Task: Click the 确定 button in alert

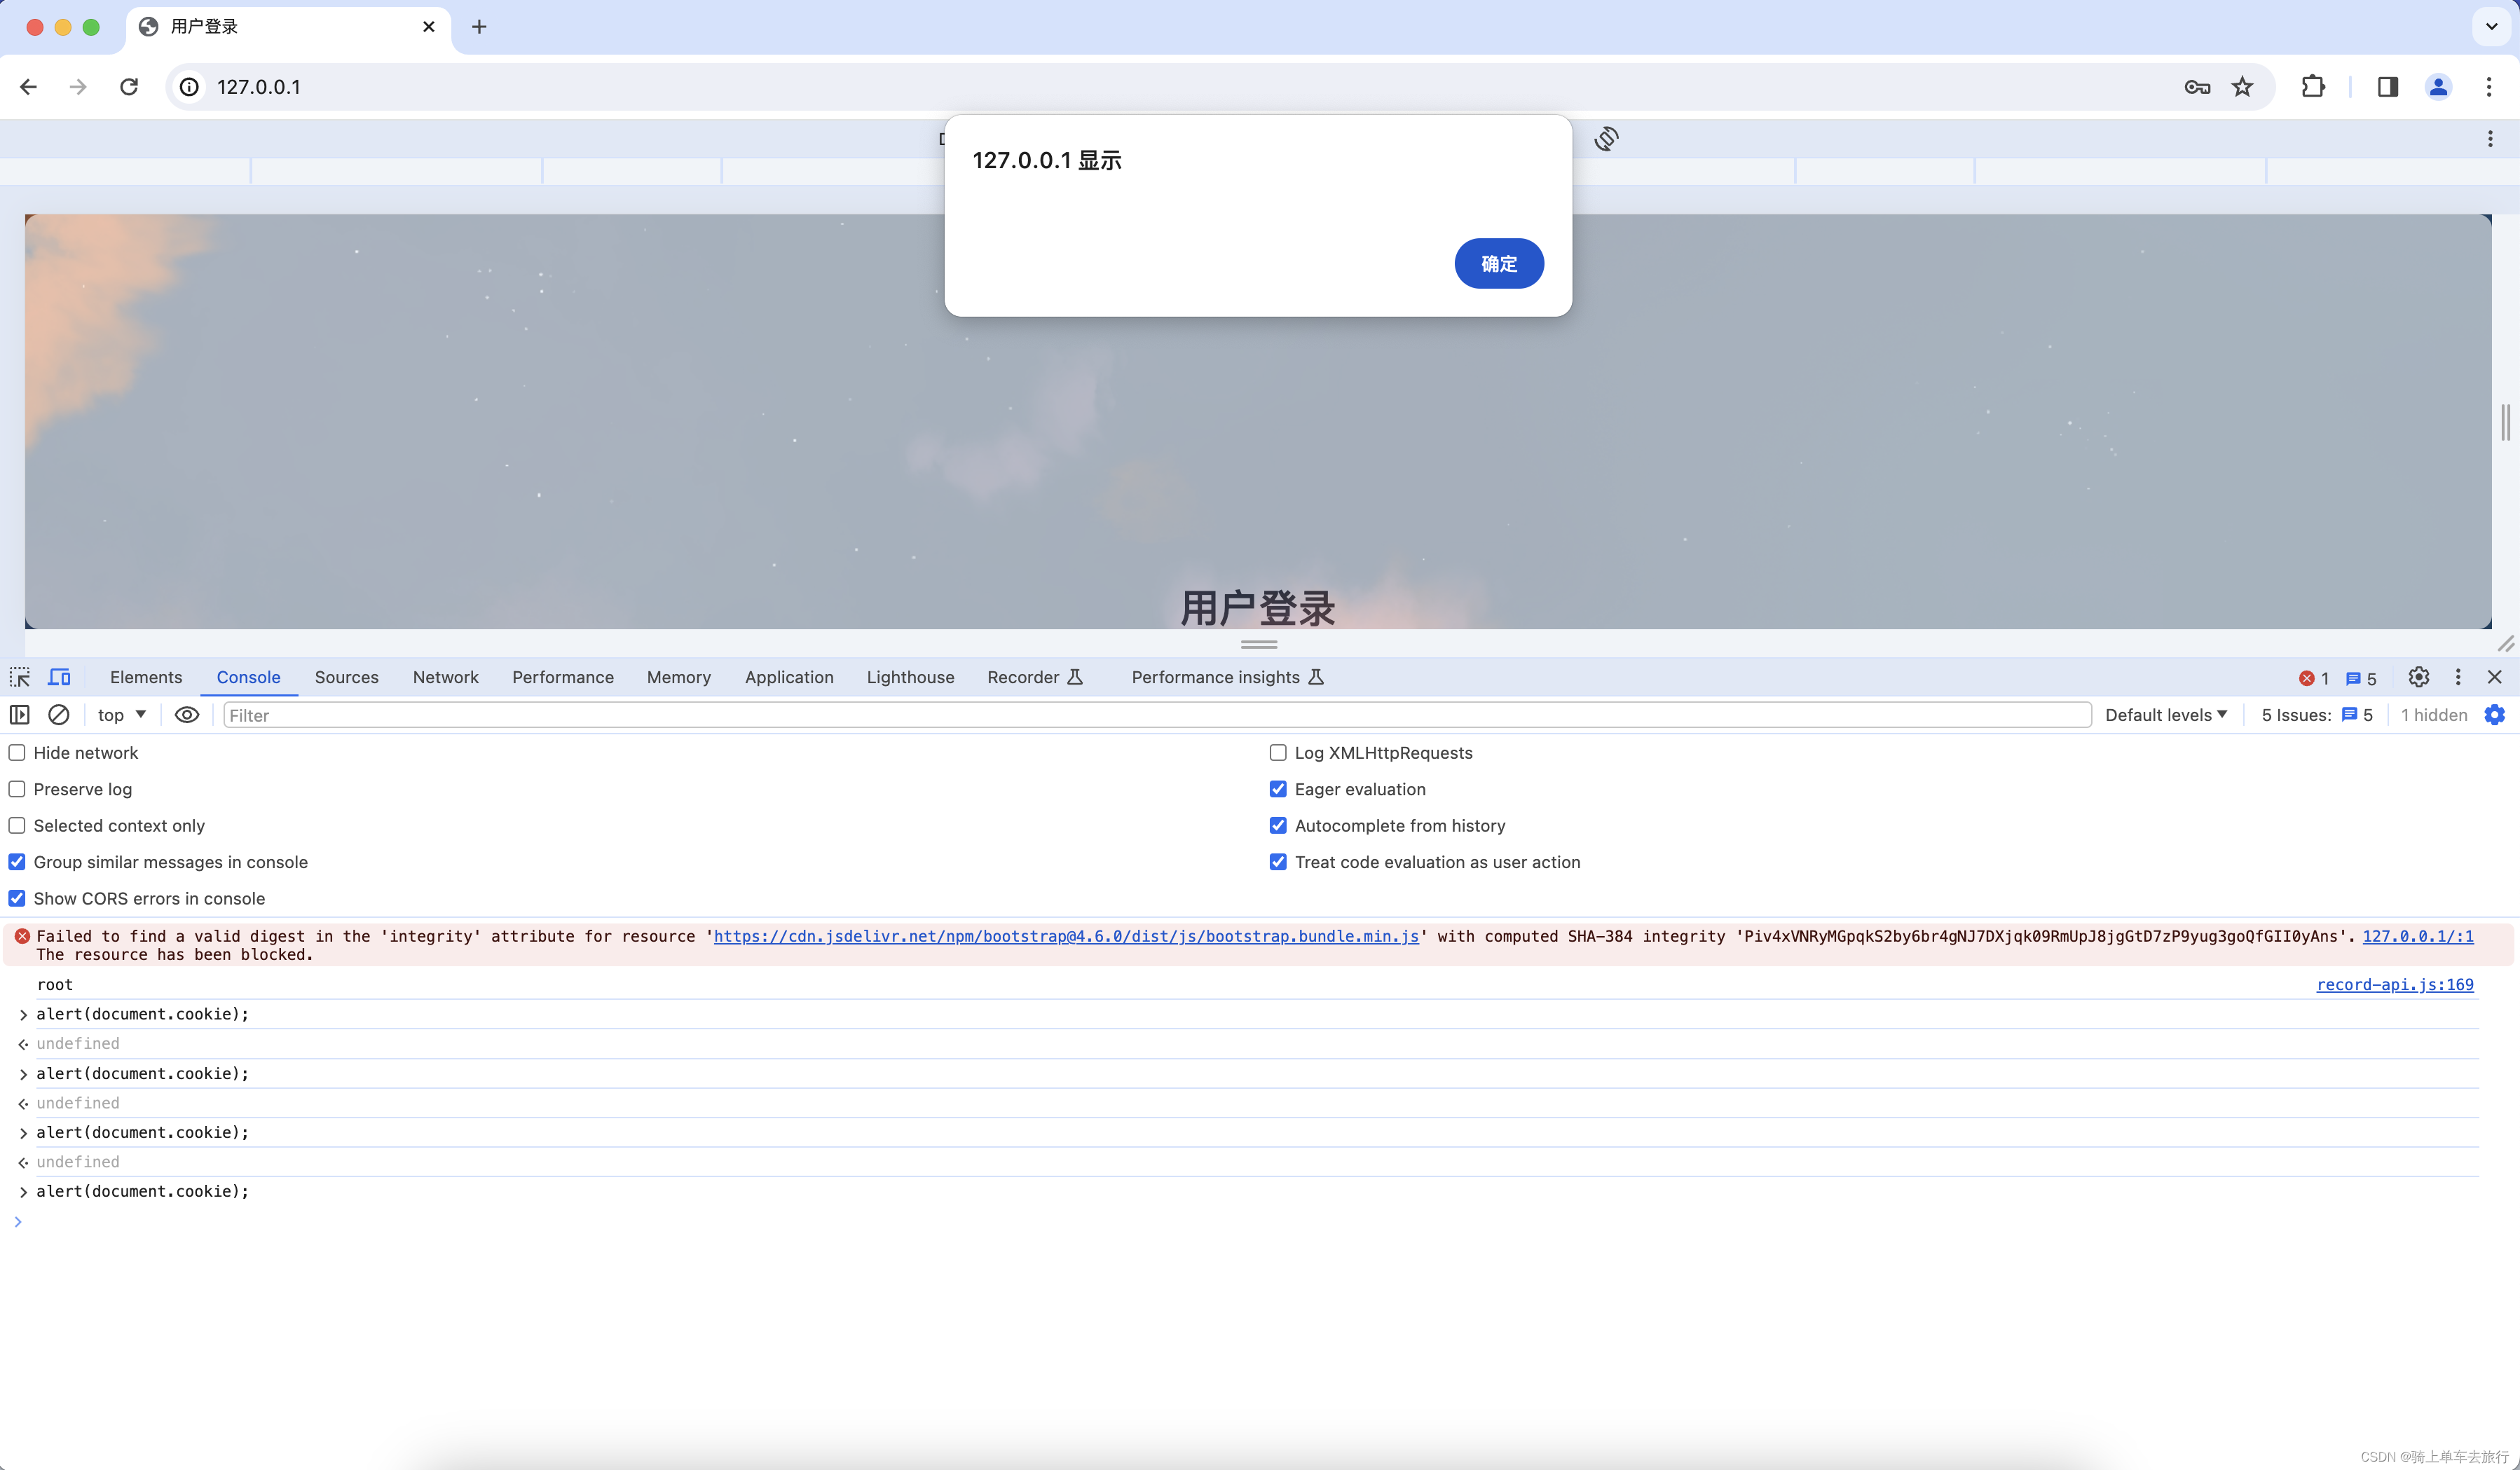Action: [1498, 263]
